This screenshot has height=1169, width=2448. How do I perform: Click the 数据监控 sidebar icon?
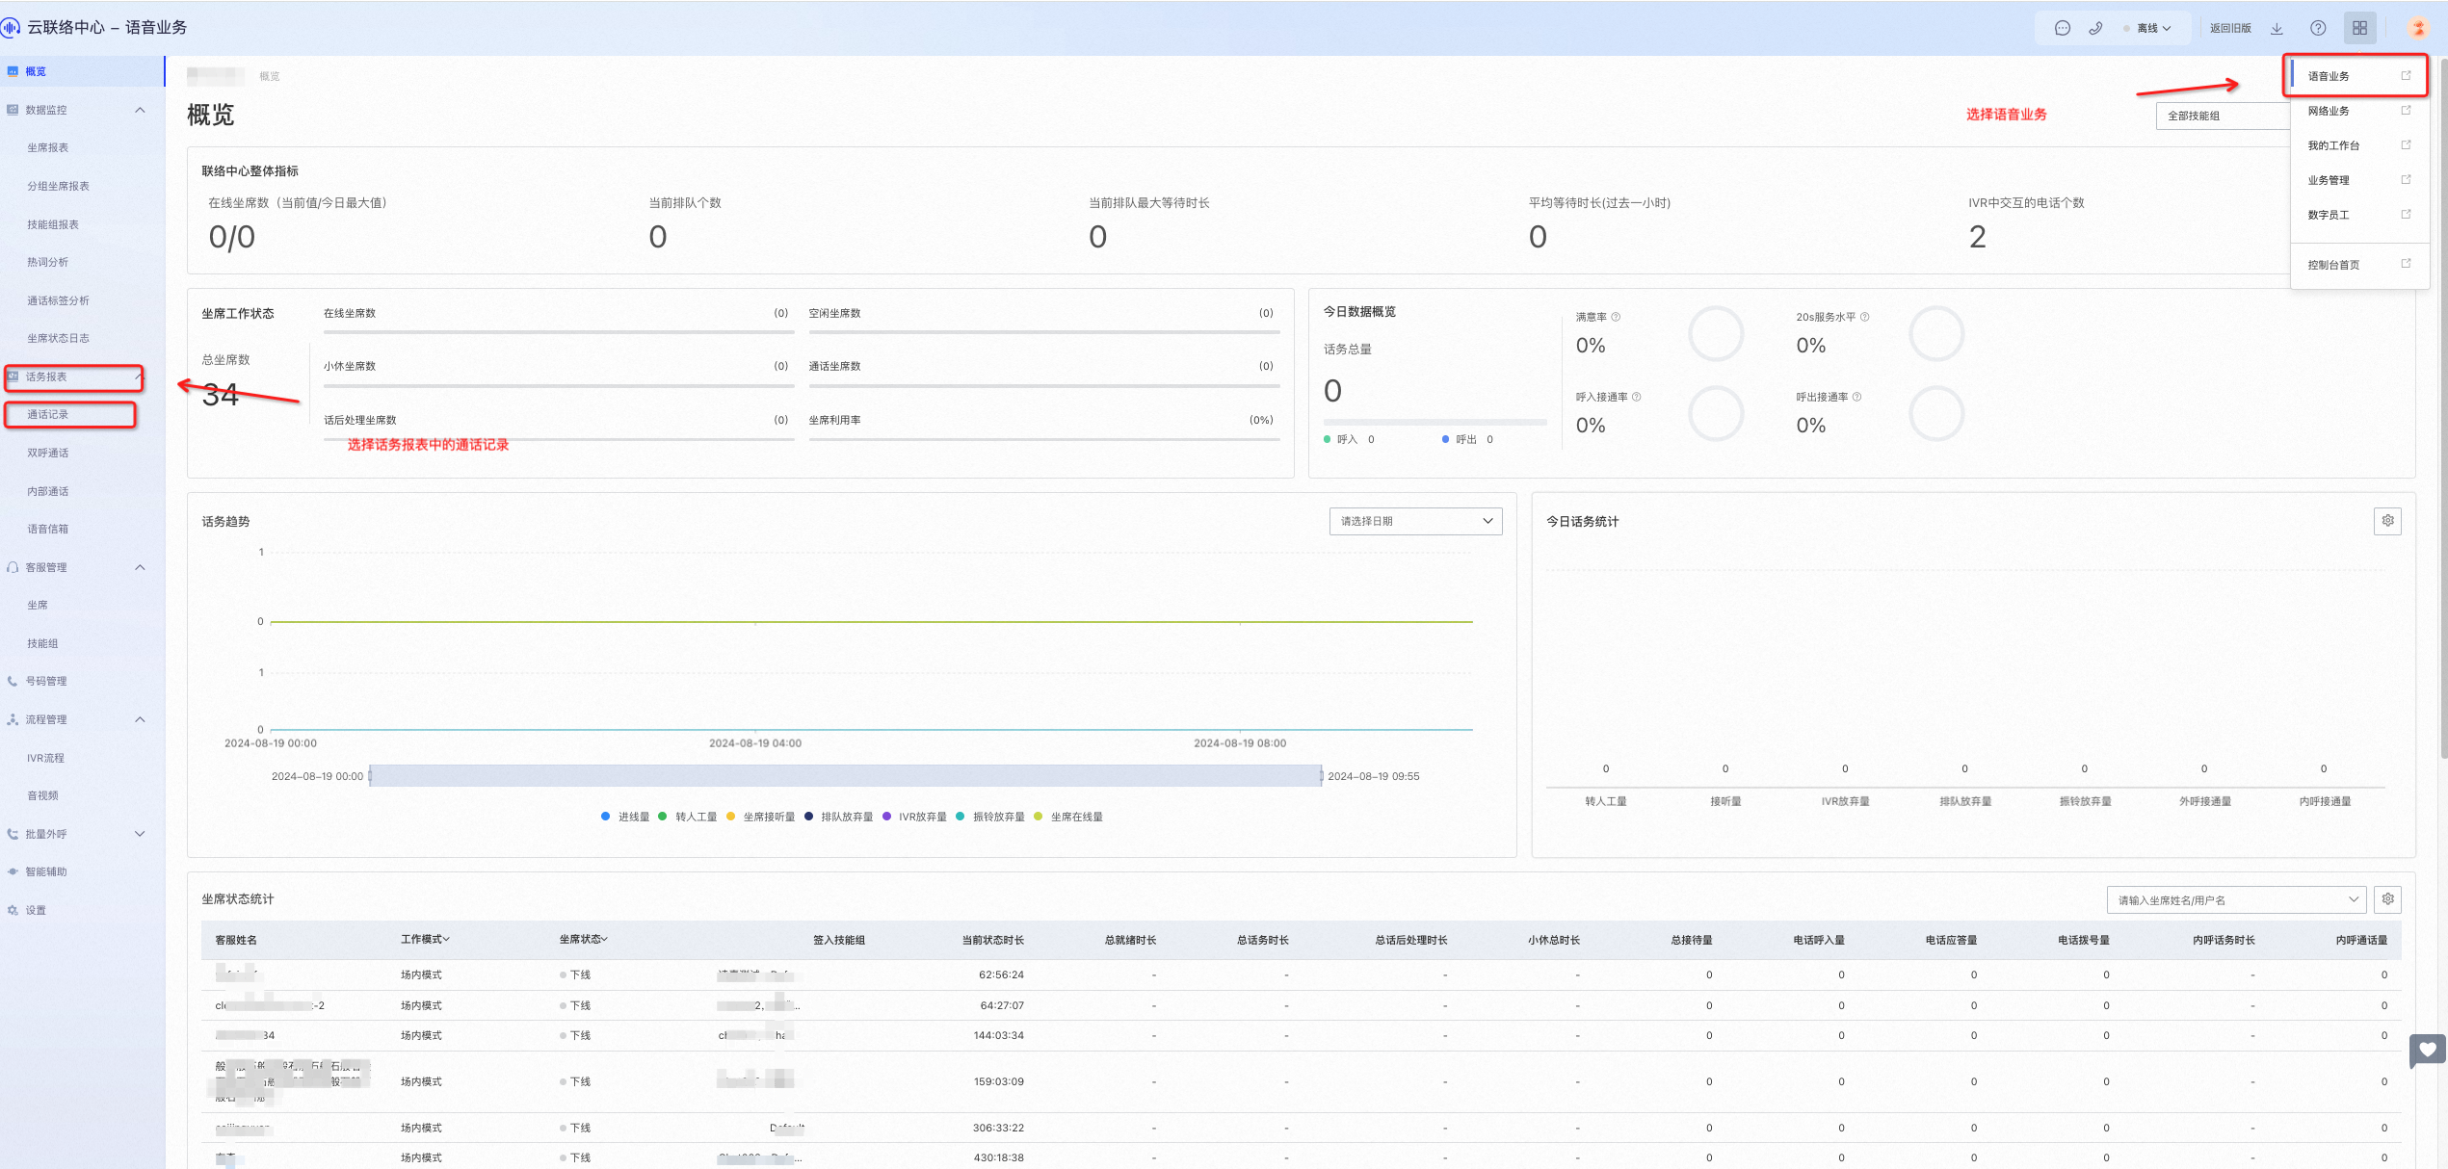click(x=13, y=110)
